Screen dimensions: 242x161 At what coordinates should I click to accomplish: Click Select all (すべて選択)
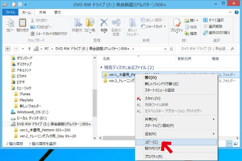(213, 20)
